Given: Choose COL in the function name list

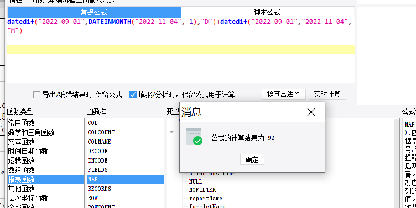Looking at the screenshot, I should click(x=126, y=123).
